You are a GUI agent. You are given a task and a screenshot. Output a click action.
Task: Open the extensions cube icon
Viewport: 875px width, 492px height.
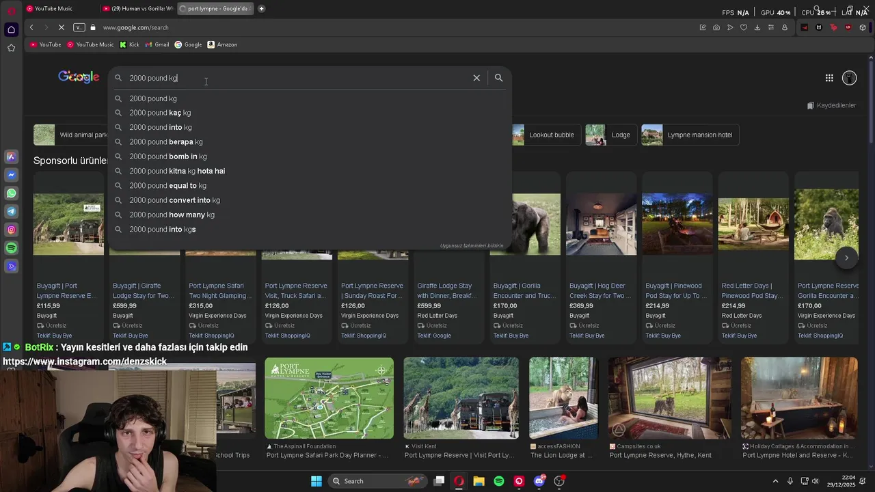click(x=863, y=27)
